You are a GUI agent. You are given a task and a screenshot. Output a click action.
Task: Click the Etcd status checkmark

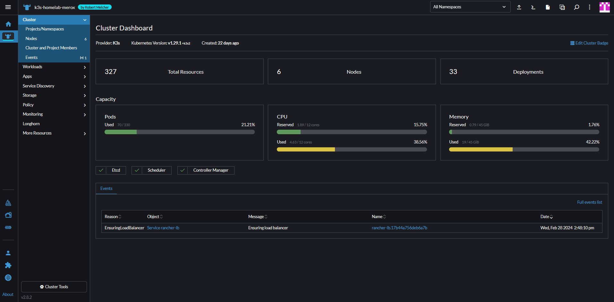[101, 170]
